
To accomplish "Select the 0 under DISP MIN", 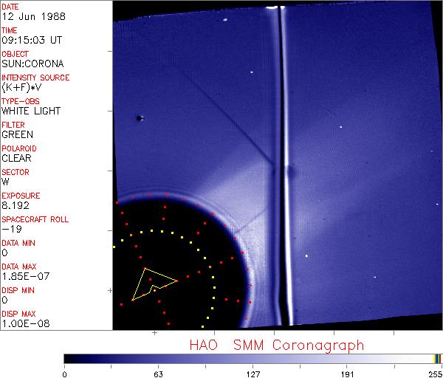I will 5,300.
